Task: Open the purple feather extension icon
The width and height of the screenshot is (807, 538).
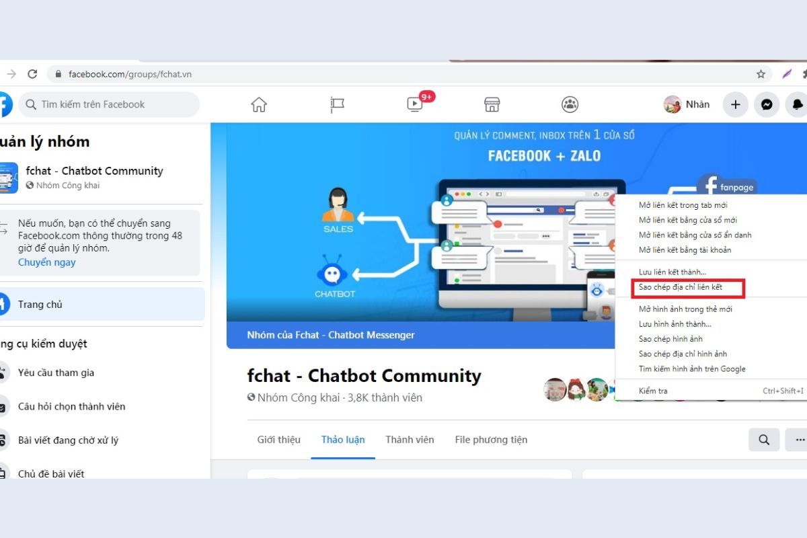Action: (787, 74)
